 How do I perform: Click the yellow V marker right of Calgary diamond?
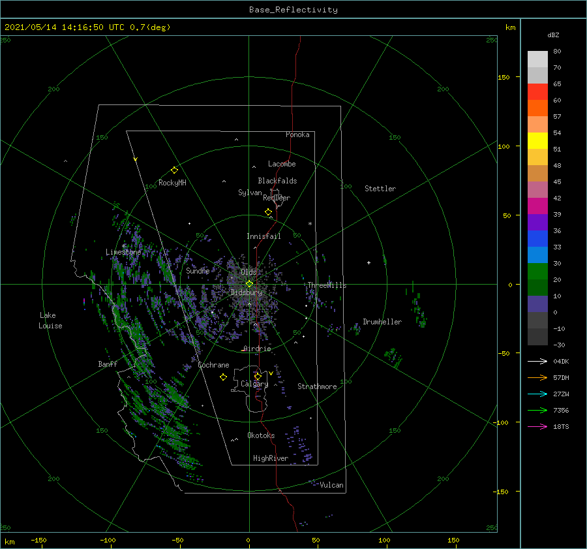tap(271, 373)
